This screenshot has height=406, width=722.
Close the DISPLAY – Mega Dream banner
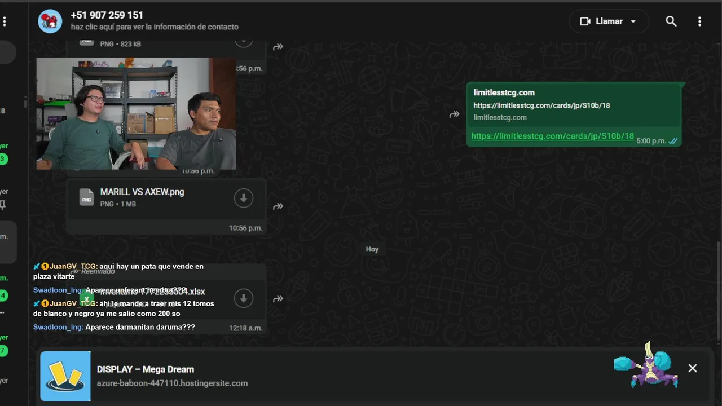[x=693, y=368]
